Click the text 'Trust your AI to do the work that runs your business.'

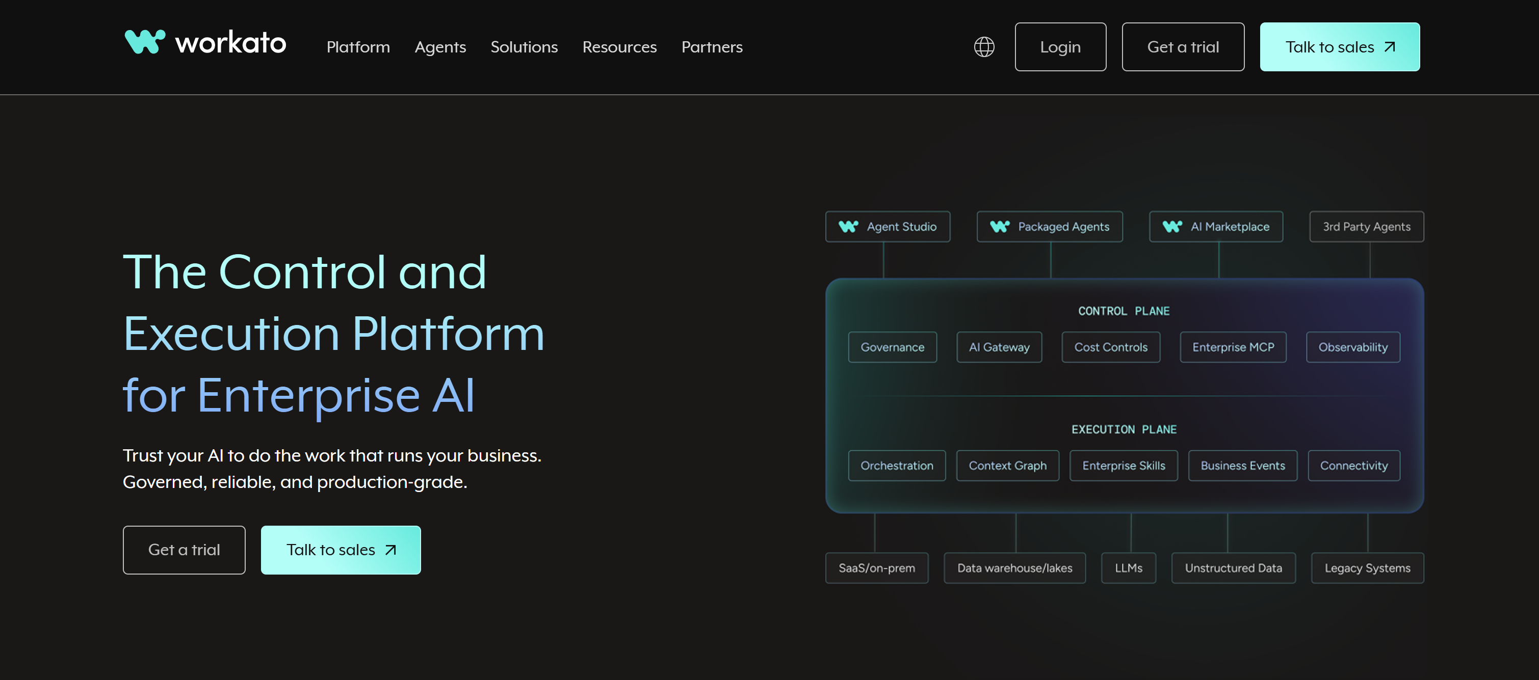coord(332,455)
